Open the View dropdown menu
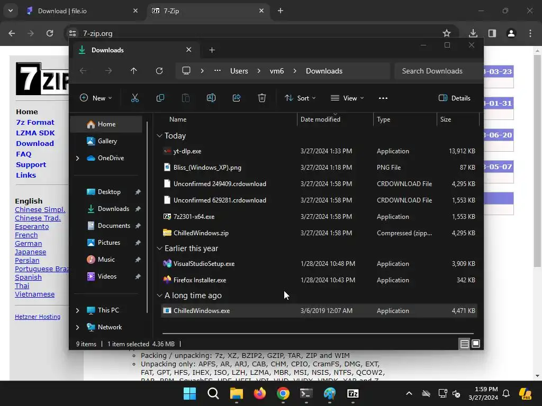The height and width of the screenshot is (406, 542). click(347, 98)
